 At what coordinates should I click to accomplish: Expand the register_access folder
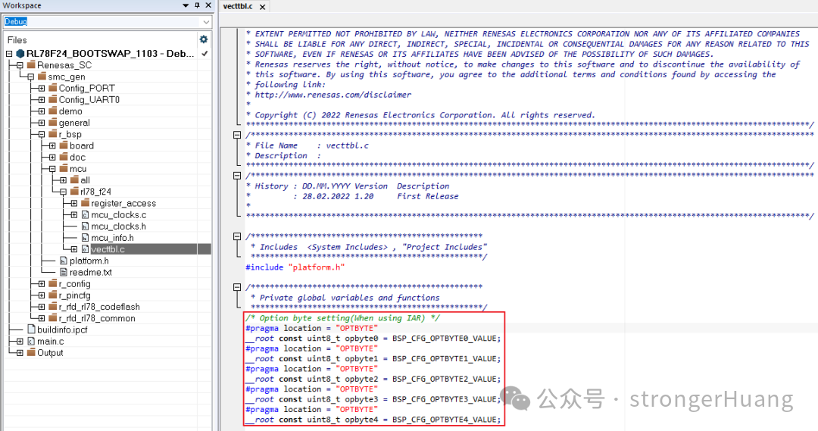74,203
